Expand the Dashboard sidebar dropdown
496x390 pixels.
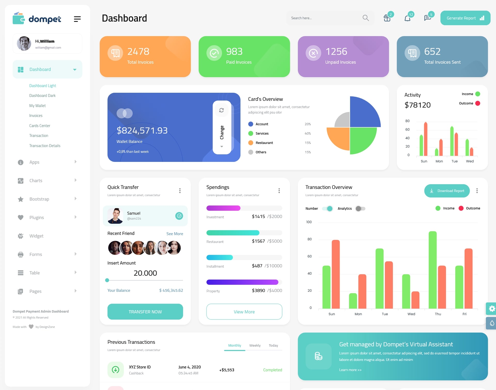pyautogui.click(x=74, y=69)
